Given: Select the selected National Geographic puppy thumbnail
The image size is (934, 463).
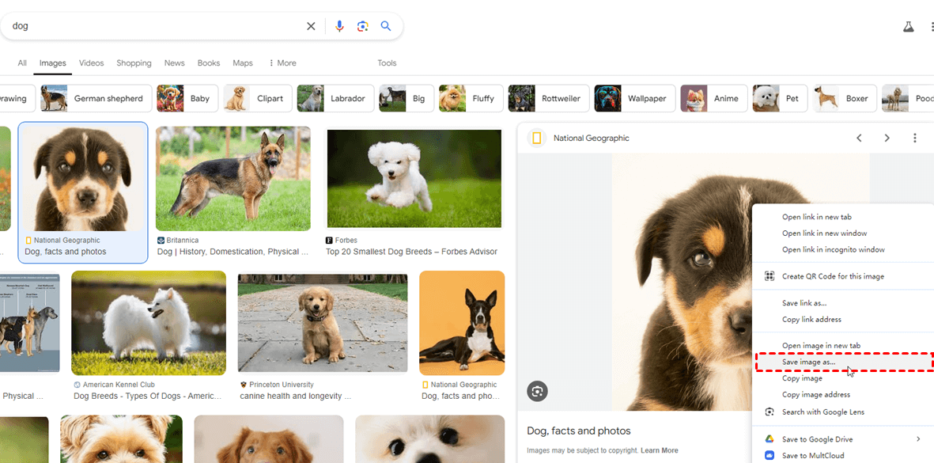Looking at the screenshot, I should [83, 180].
